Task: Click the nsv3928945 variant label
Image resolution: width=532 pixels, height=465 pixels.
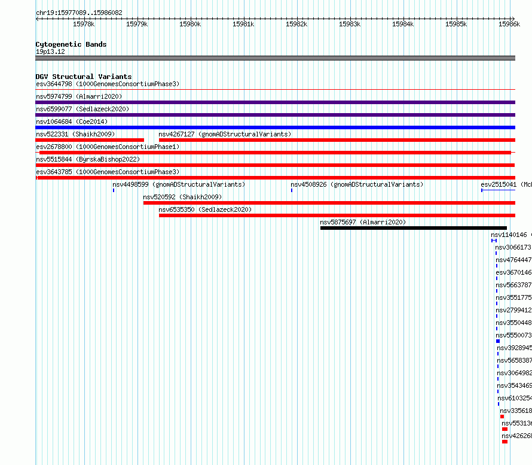Action: pyautogui.click(x=514, y=348)
